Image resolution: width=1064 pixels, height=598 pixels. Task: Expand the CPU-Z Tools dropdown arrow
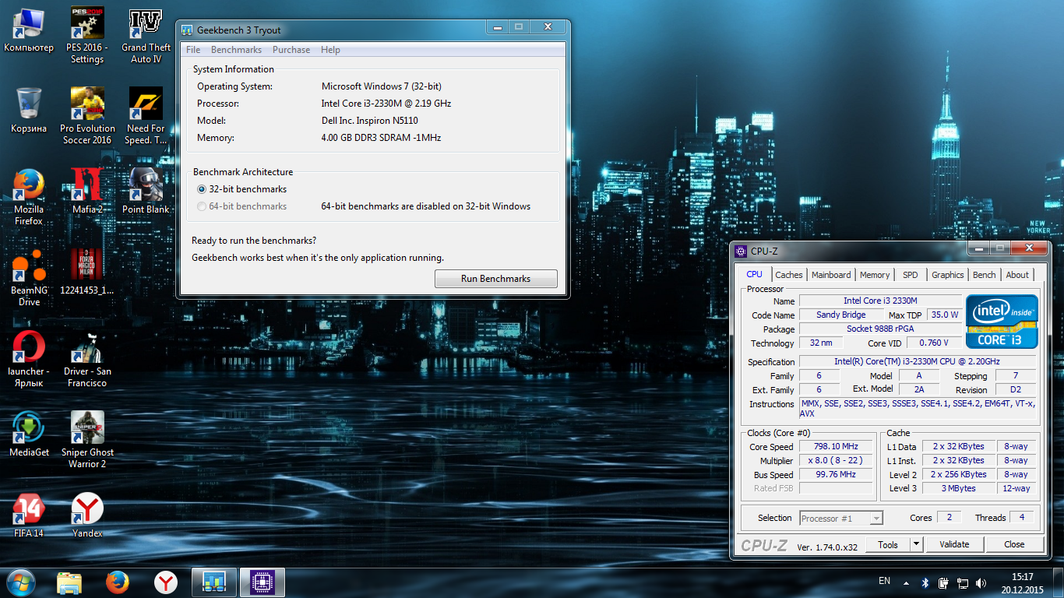(916, 544)
